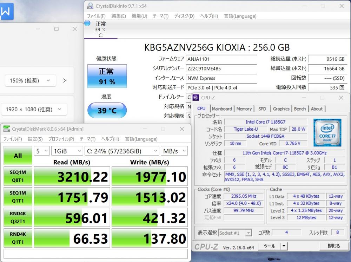Open 言語(Language) menu in CrystalDiskMark
This screenshot has height=262, width=351.
click(141, 139)
